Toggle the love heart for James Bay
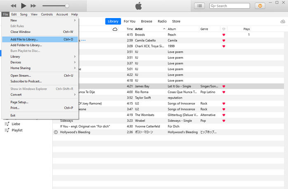 224,86
